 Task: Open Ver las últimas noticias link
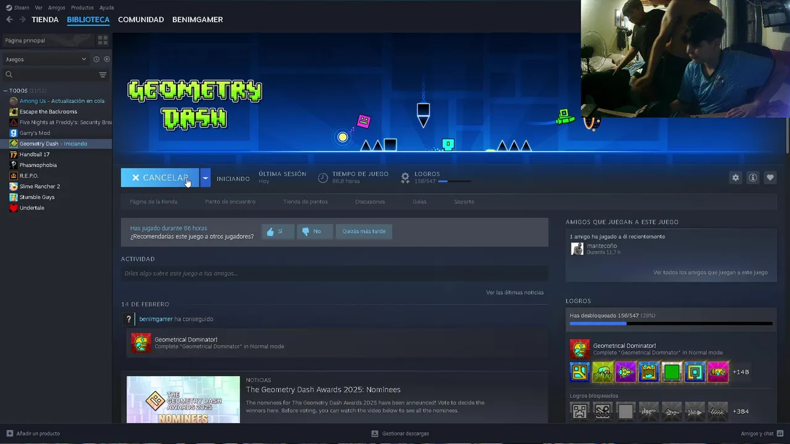pos(515,292)
